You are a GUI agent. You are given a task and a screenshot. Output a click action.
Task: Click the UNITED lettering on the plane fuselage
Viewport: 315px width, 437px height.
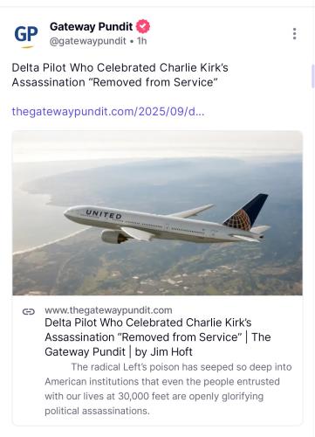pyautogui.click(x=104, y=214)
